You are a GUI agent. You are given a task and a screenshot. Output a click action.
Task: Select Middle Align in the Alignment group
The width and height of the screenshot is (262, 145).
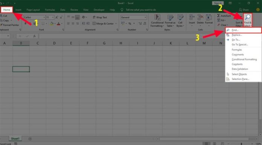73,17
